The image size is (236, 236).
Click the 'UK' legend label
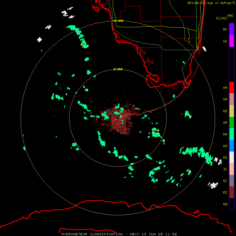click(225, 41)
